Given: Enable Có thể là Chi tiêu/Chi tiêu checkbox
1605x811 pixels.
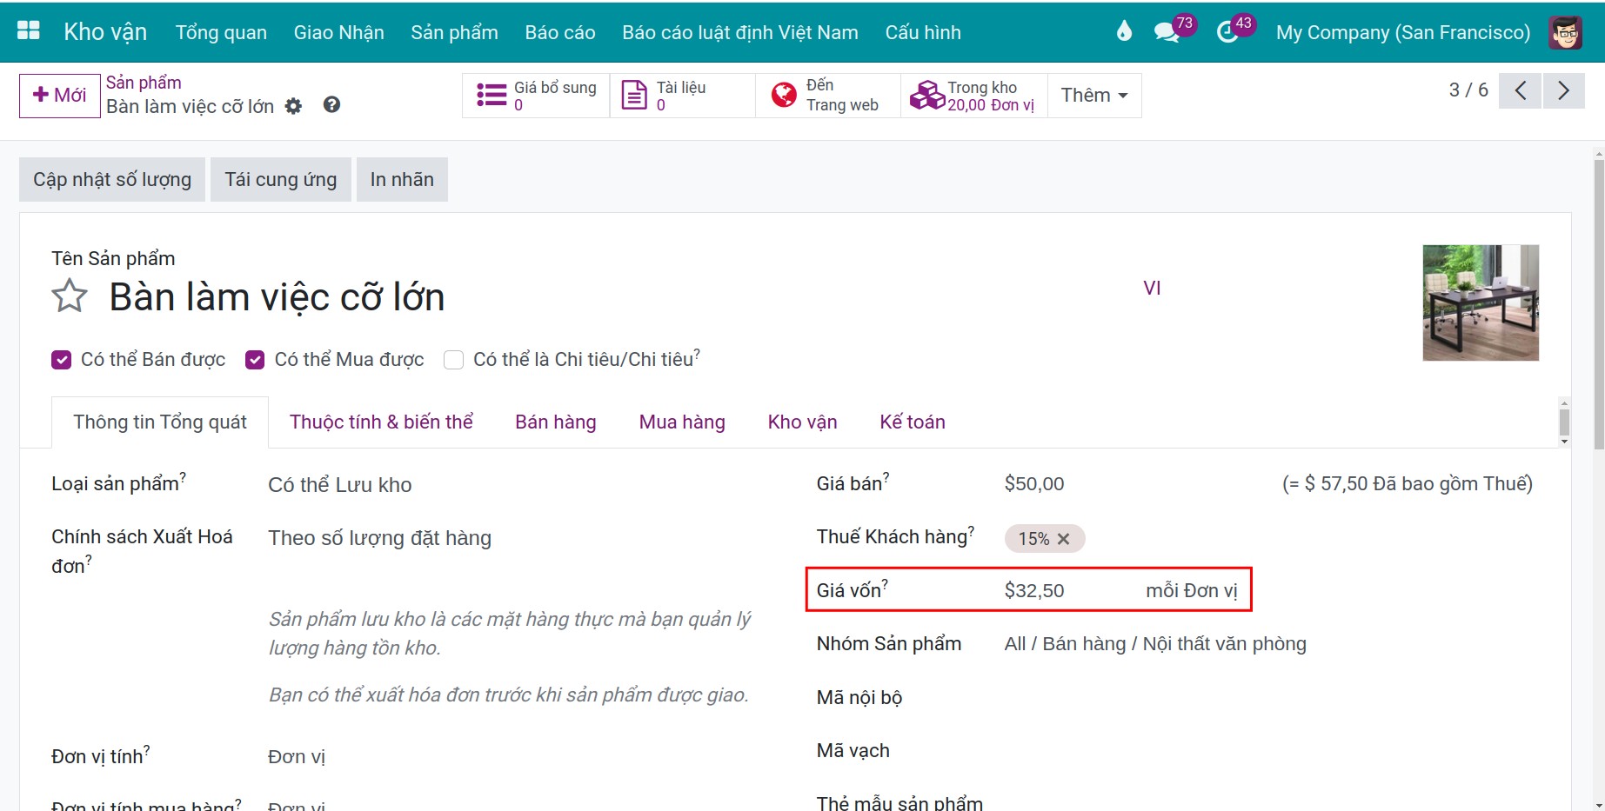Looking at the screenshot, I should [x=453, y=360].
